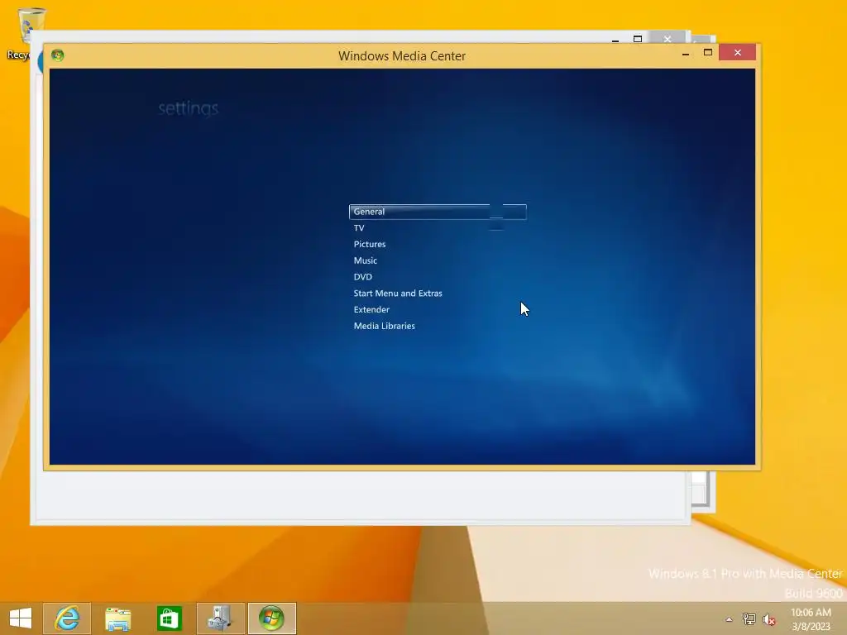Maximize the Windows Media Center window
The height and width of the screenshot is (635, 847).
pyautogui.click(x=708, y=53)
